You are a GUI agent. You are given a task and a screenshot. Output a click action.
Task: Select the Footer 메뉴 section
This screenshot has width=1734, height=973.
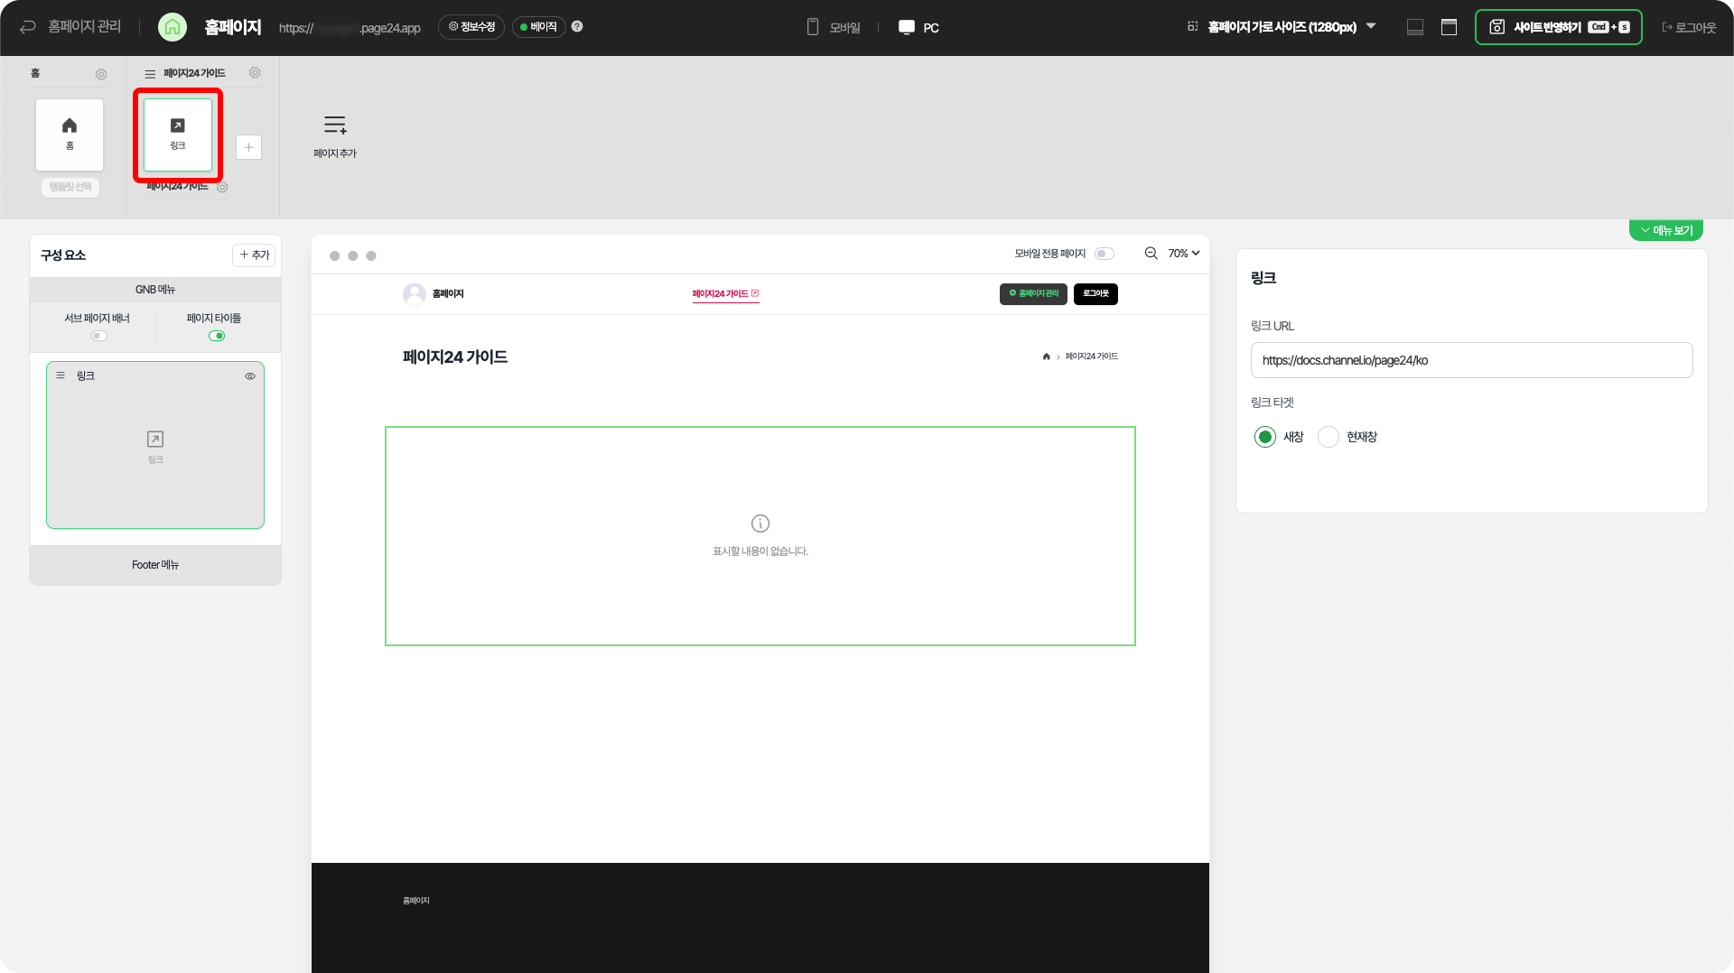click(155, 565)
